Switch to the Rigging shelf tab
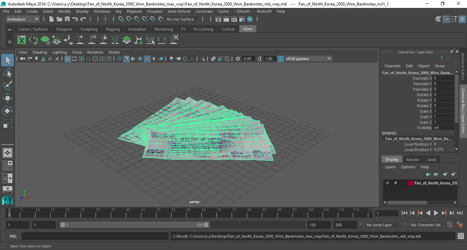Viewport: 467px width, 250px height. click(x=113, y=29)
